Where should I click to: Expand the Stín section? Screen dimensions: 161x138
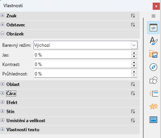2,111
